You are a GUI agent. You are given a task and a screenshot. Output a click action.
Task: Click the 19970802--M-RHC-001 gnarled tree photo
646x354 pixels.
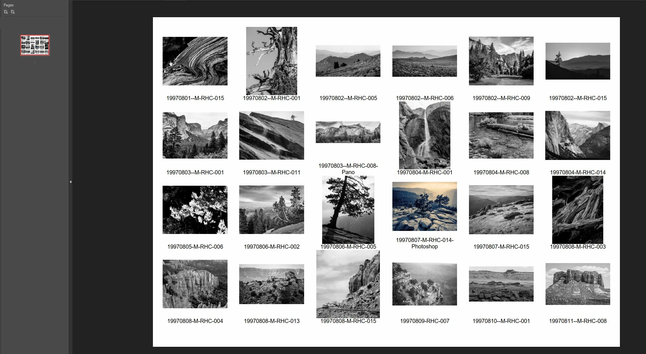click(271, 61)
